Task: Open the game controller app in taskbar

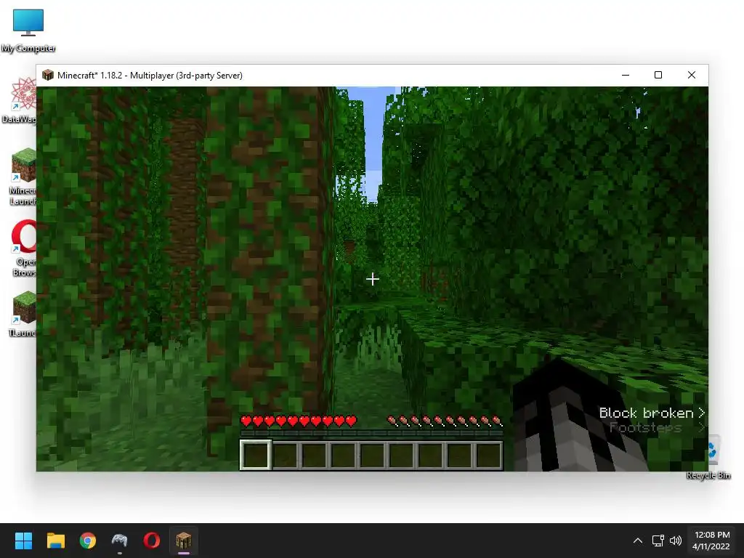Action: tap(120, 541)
